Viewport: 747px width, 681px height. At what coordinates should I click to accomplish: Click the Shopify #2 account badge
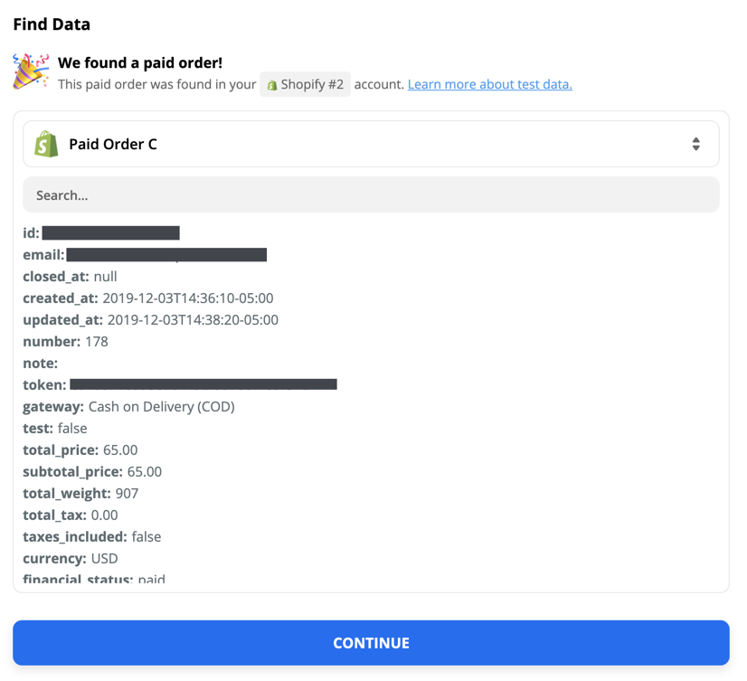point(305,84)
